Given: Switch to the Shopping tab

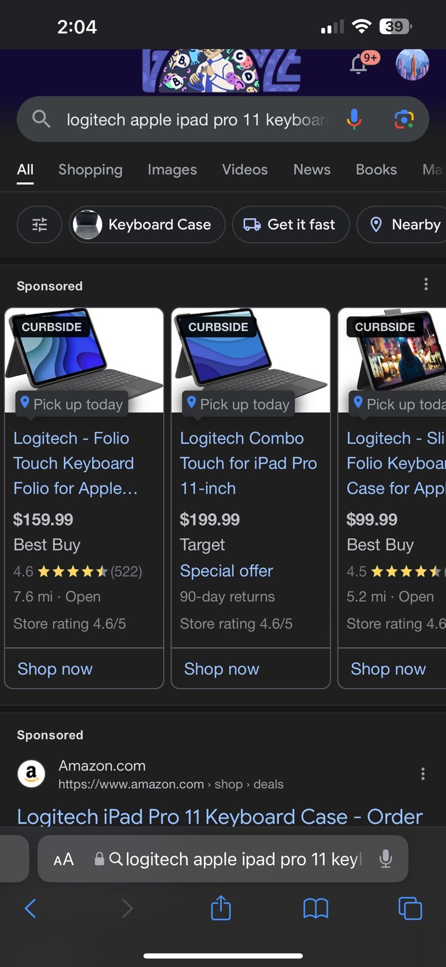Looking at the screenshot, I should coord(91,170).
